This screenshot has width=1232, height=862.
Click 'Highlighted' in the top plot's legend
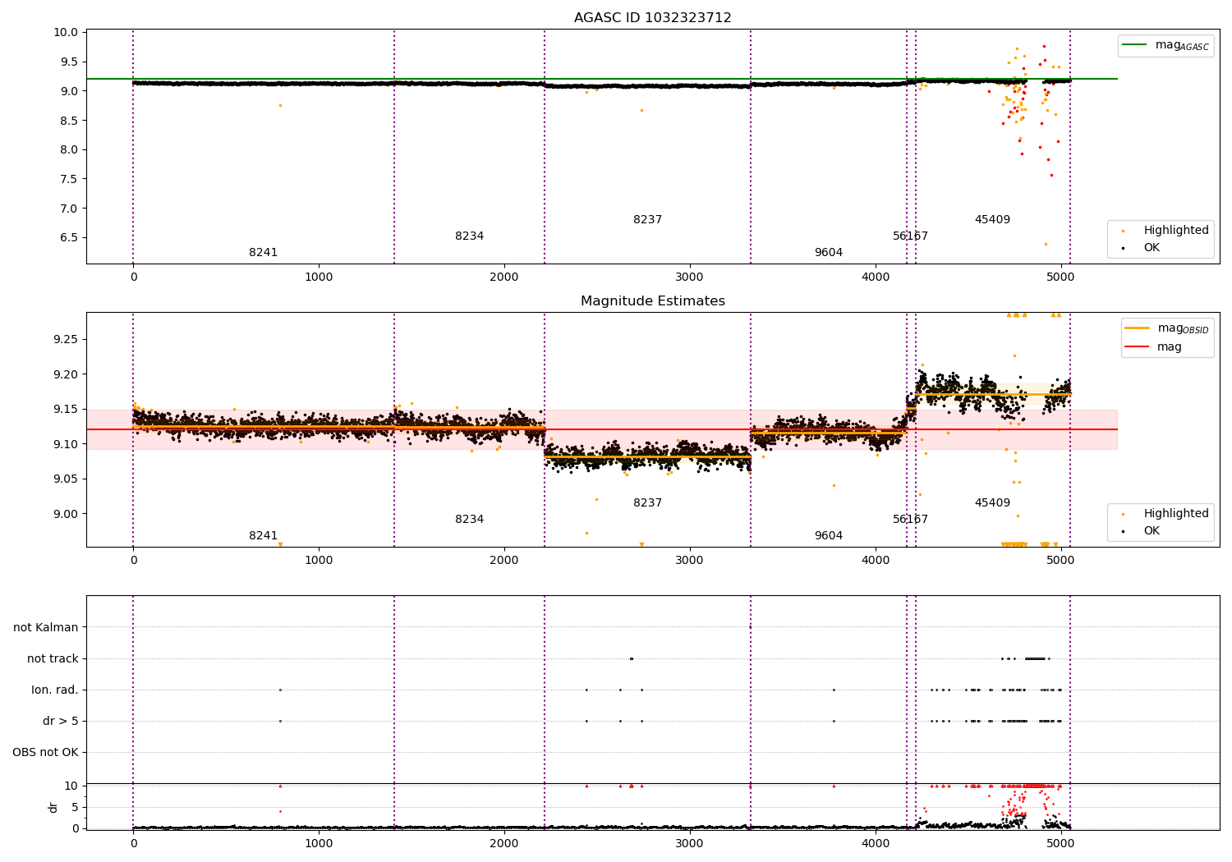coord(1176,230)
